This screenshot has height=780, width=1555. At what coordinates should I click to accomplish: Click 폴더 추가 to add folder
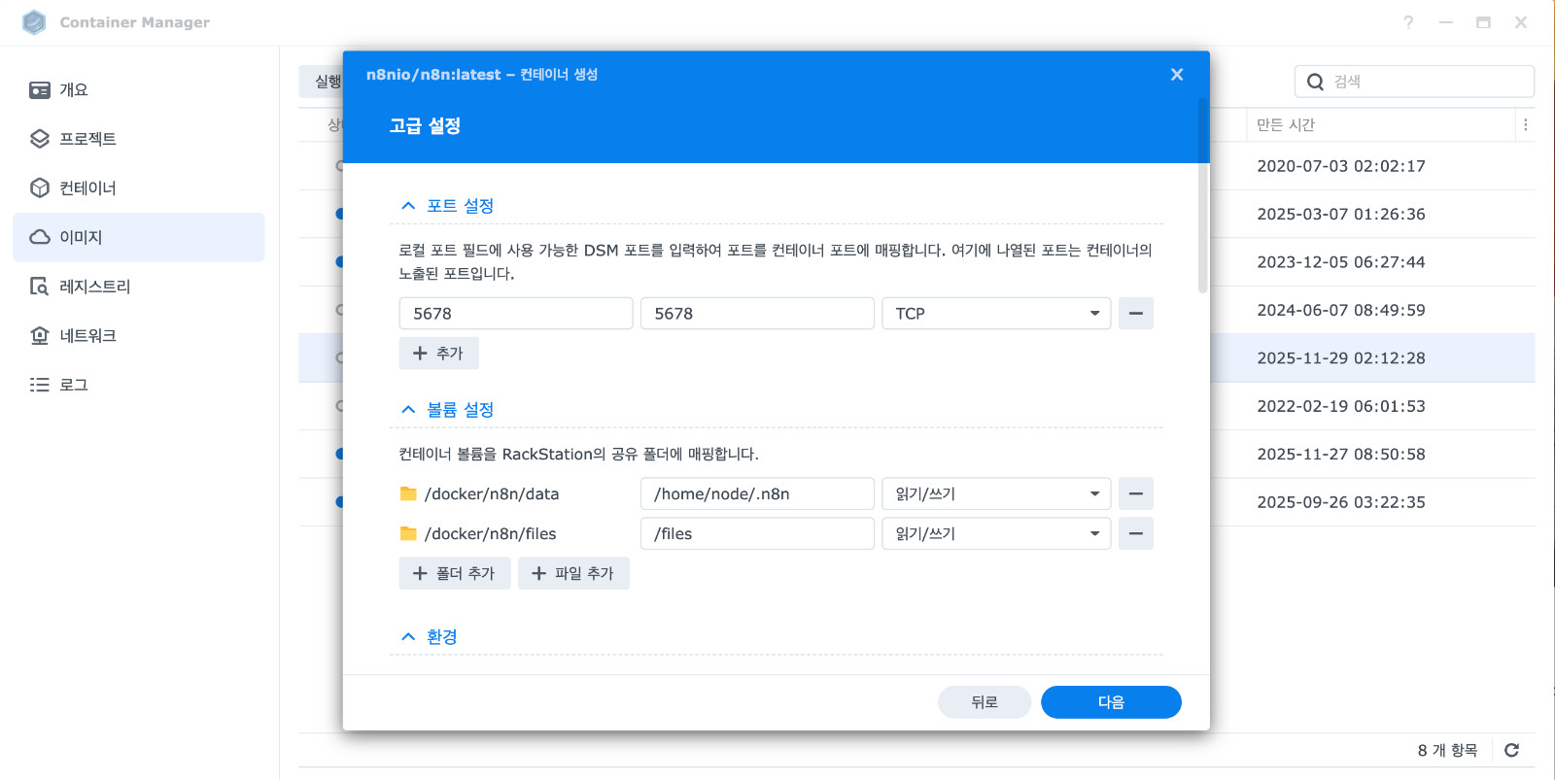455,574
